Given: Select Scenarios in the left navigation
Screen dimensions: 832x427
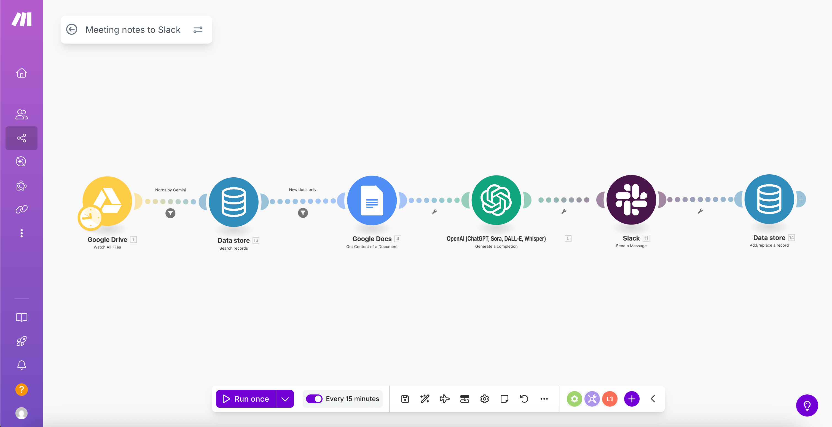Looking at the screenshot, I should pyautogui.click(x=21, y=138).
